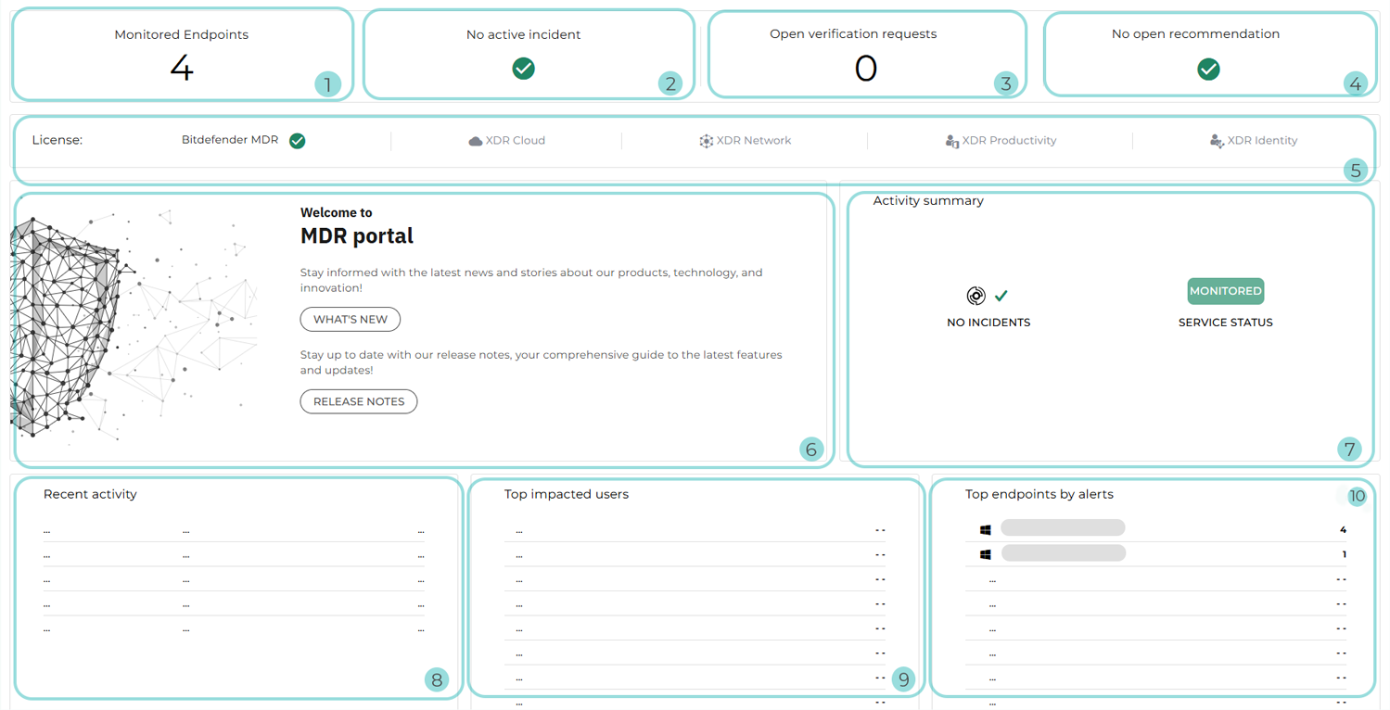Screen dimensions: 1390x710
Task: Click the XDR Network icon
Action: tap(706, 141)
